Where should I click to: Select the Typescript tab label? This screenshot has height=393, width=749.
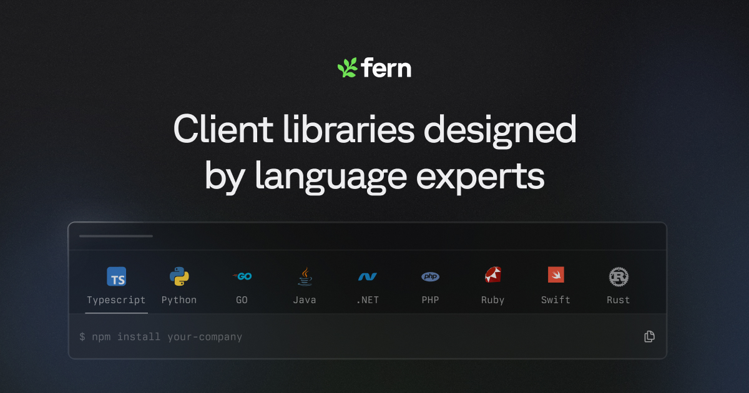click(116, 300)
